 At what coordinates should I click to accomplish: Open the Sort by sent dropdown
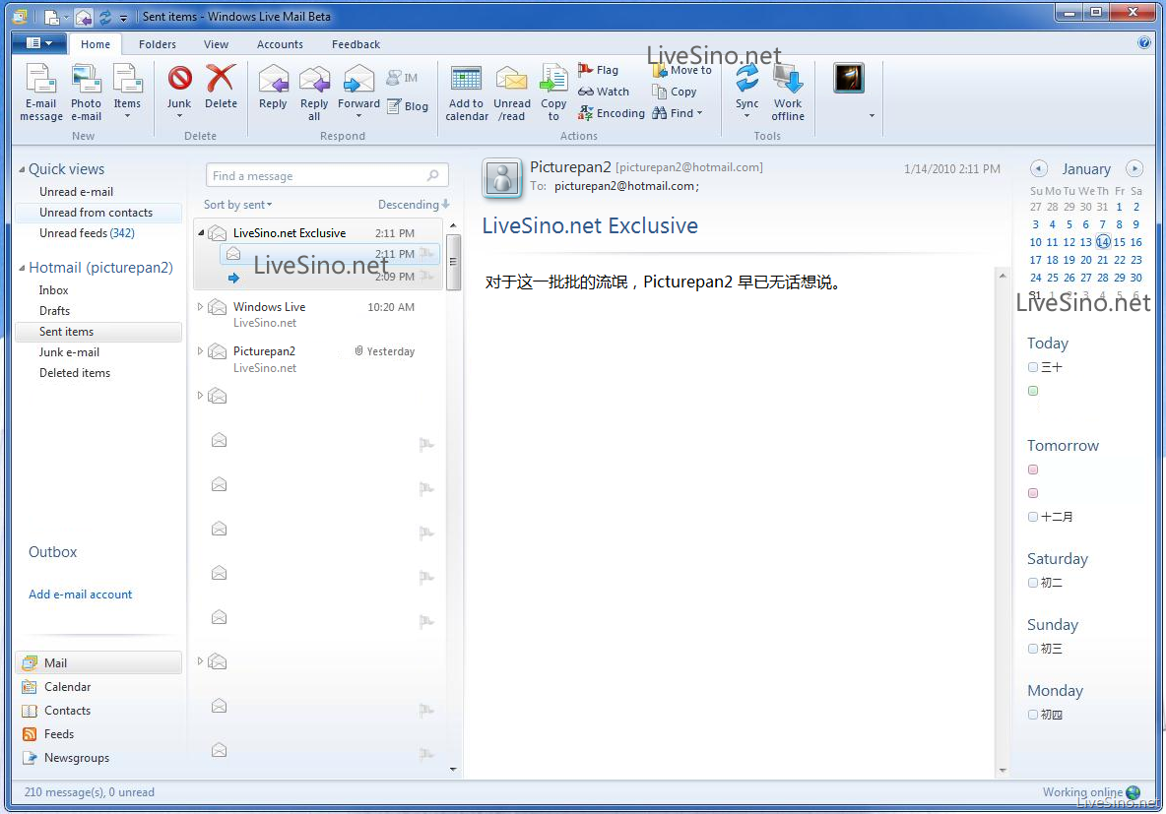point(238,205)
